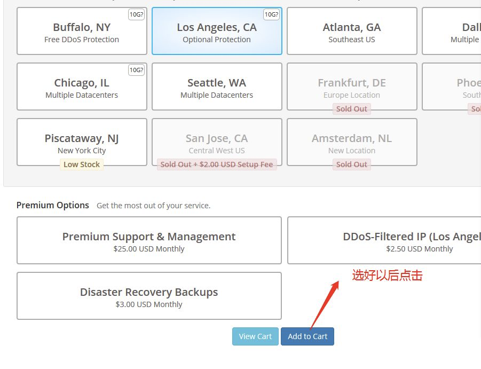The image size is (481, 369).
Task: Pick the Atlanta, GA location
Action: tap(352, 32)
